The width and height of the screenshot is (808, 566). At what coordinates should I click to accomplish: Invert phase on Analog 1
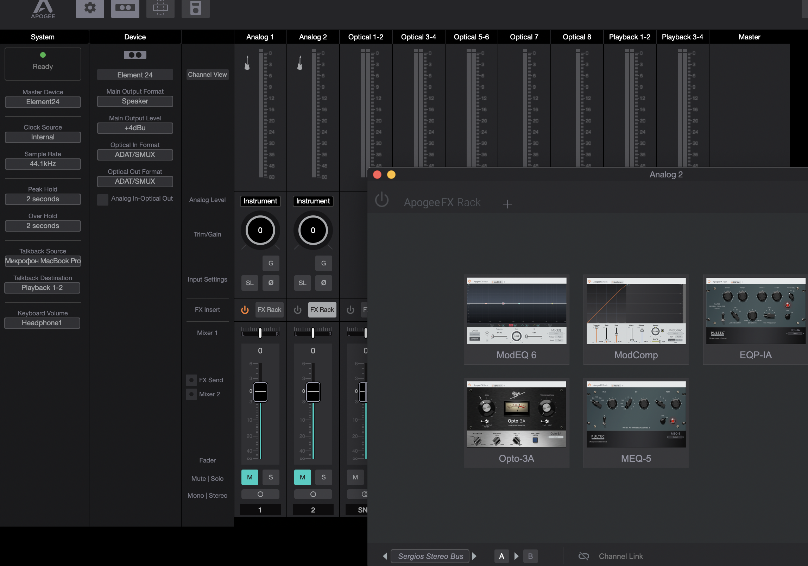pyautogui.click(x=271, y=283)
